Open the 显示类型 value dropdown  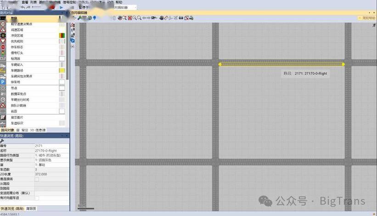[51, 160]
